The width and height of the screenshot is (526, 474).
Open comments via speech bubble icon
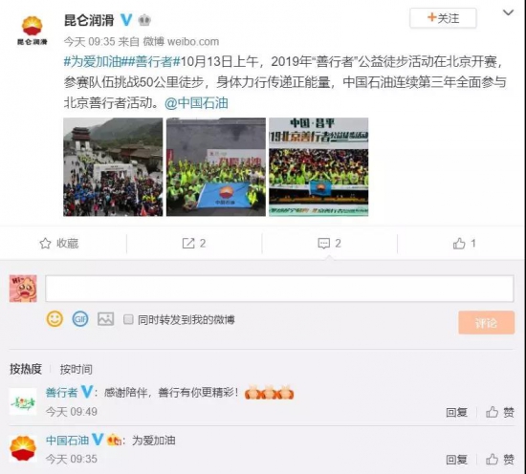click(323, 244)
